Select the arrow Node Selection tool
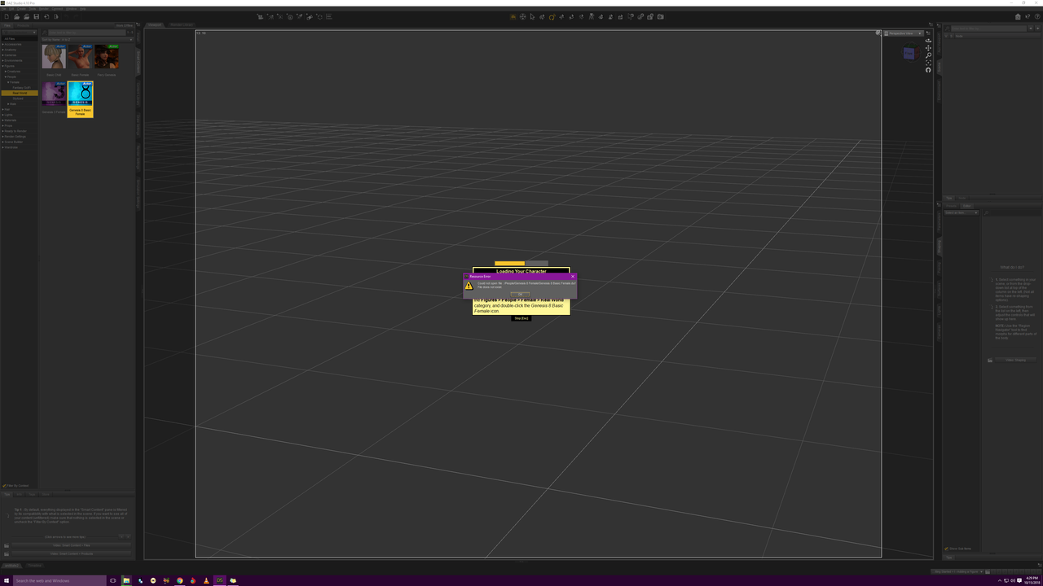 point(532,16)
